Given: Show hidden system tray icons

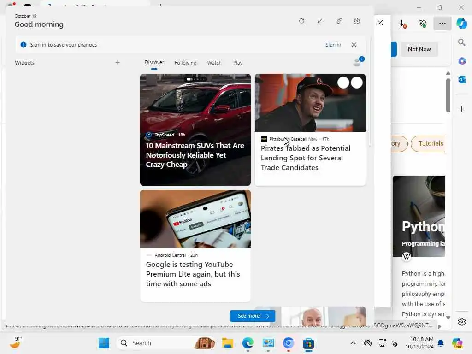Looking at the screenshot, I should (353, 343).
